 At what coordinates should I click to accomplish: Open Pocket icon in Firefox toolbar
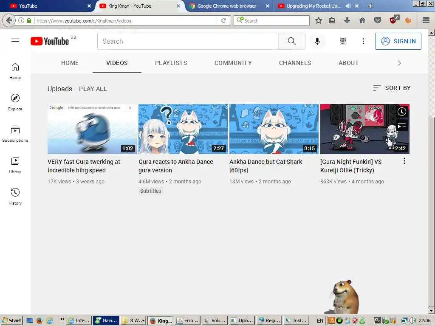click(x=377, y=20)
